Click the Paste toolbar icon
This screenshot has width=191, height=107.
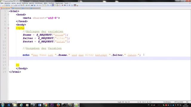[x=23, y=5]
